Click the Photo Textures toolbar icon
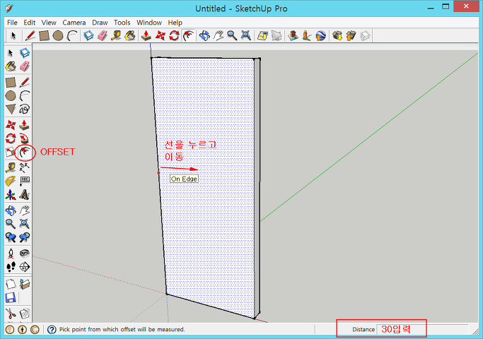 click(x=306, y=36)
